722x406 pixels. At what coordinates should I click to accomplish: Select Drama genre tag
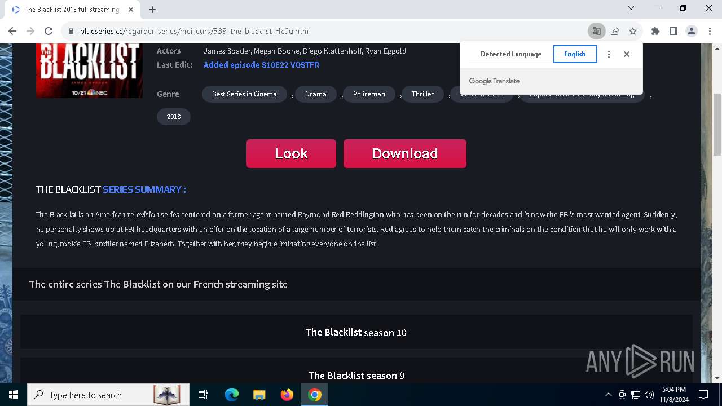coord(315,94)
